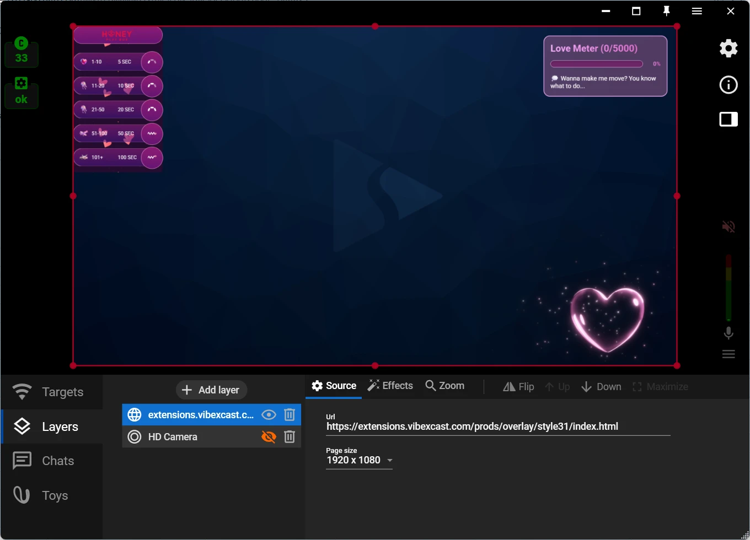Click the audio volume level meter
Screen dimensions: 750x540
728,287
